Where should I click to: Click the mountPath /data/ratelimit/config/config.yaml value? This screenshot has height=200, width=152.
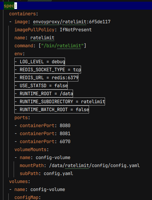(94, 166)
